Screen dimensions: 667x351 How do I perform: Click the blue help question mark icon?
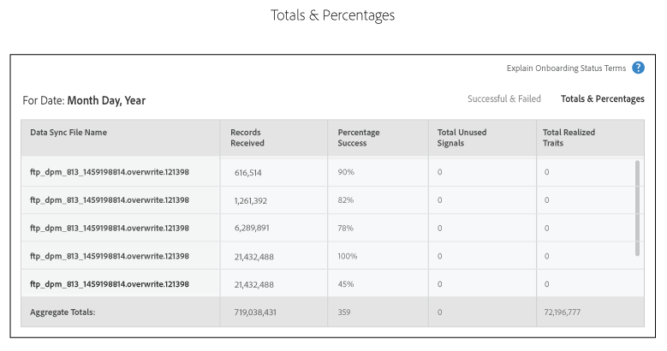click(638, 68)
